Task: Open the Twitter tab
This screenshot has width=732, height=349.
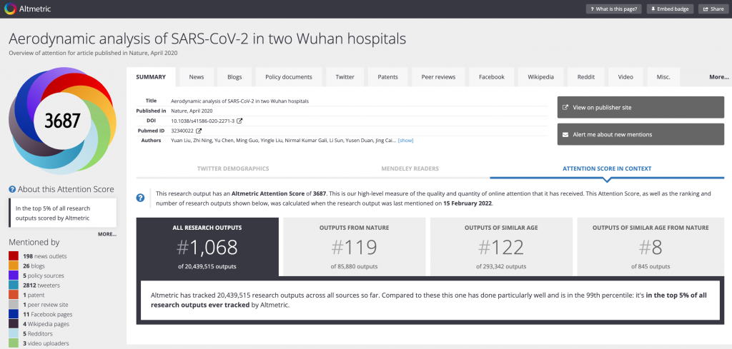Action: 345,77
